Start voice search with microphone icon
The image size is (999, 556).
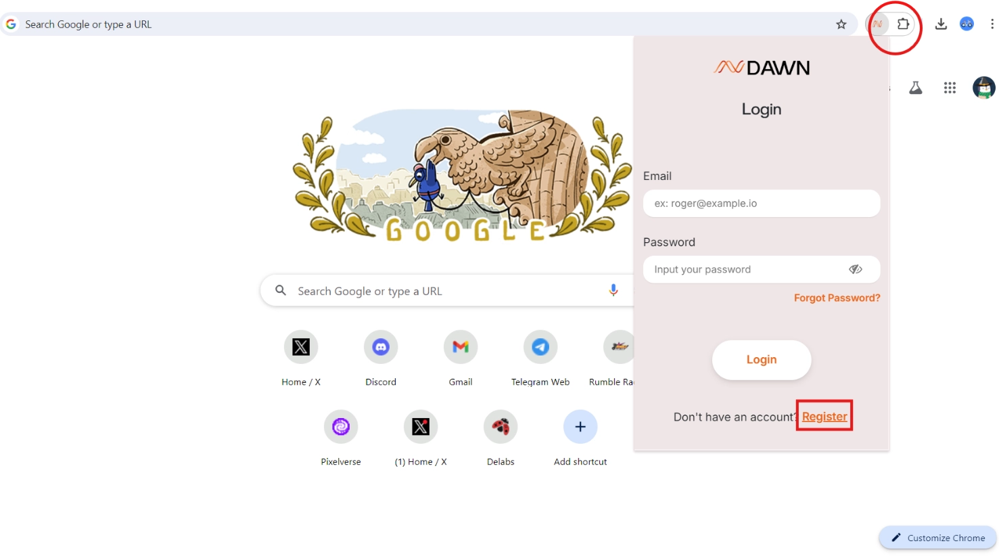click(613, 290)
